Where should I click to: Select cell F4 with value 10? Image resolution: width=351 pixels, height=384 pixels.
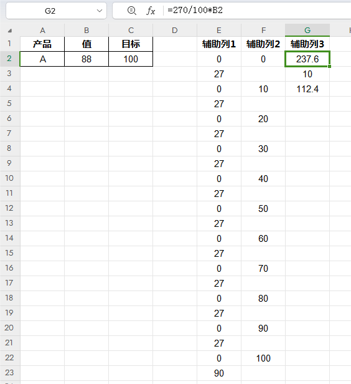coord(263,89)
